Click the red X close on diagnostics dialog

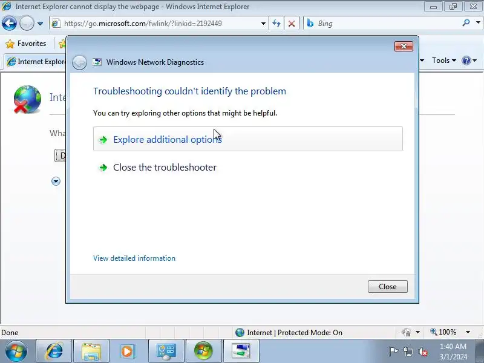click(404, 47)
